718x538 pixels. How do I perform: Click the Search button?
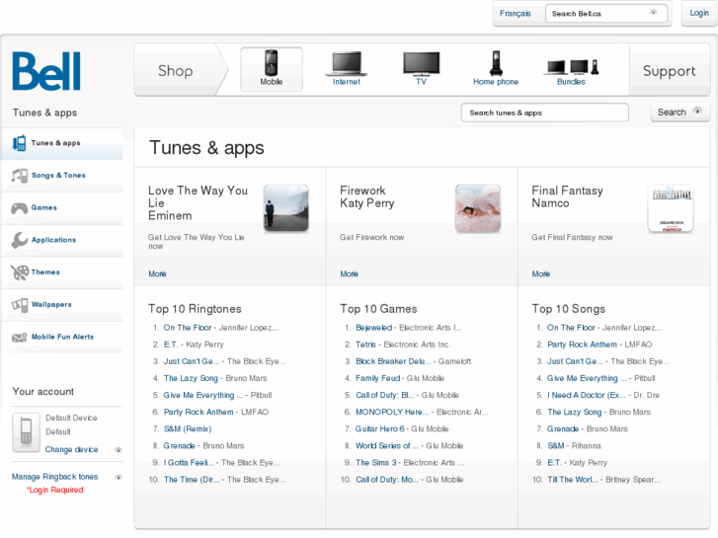point(679,113)
